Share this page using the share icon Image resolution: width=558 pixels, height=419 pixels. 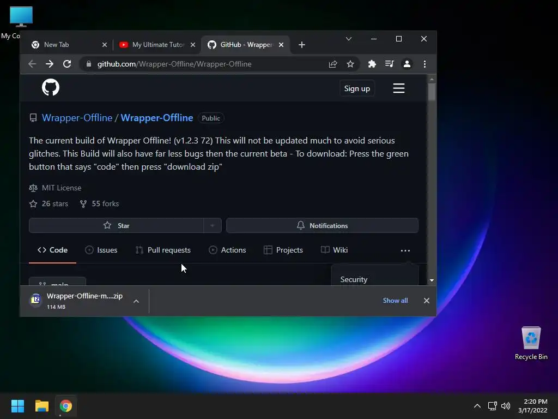(x=333, y=64)
